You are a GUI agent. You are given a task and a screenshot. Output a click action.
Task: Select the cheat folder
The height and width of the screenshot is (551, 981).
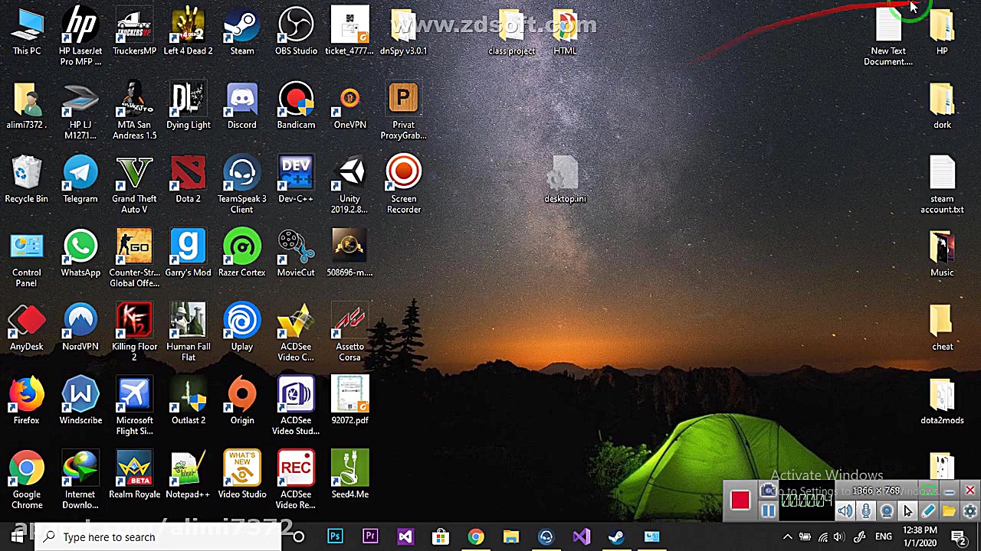pos(942,328)
